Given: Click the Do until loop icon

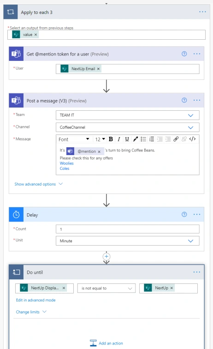Looking at the screenshot, I should coord(16,272).
